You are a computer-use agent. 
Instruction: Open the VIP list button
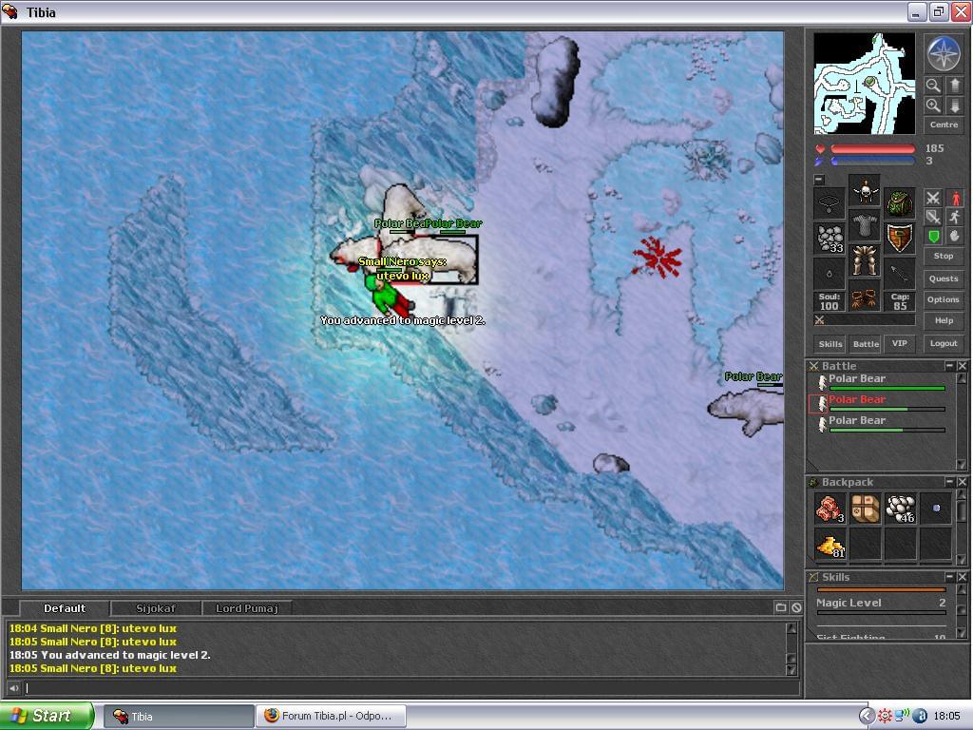tap(899, 343)
